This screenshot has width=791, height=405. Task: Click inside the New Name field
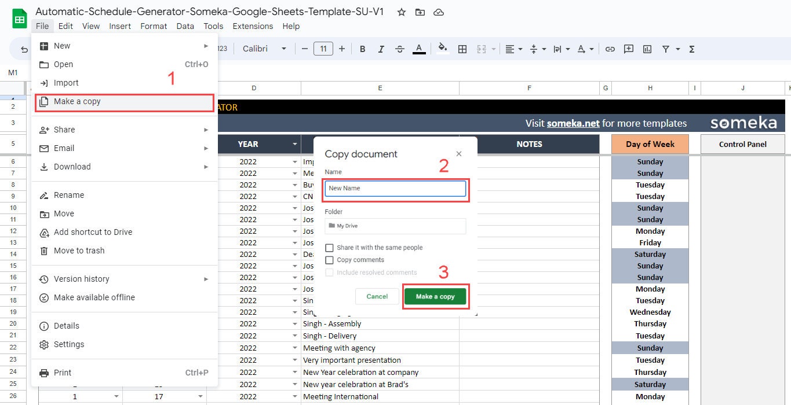click(x=396, y=188)
